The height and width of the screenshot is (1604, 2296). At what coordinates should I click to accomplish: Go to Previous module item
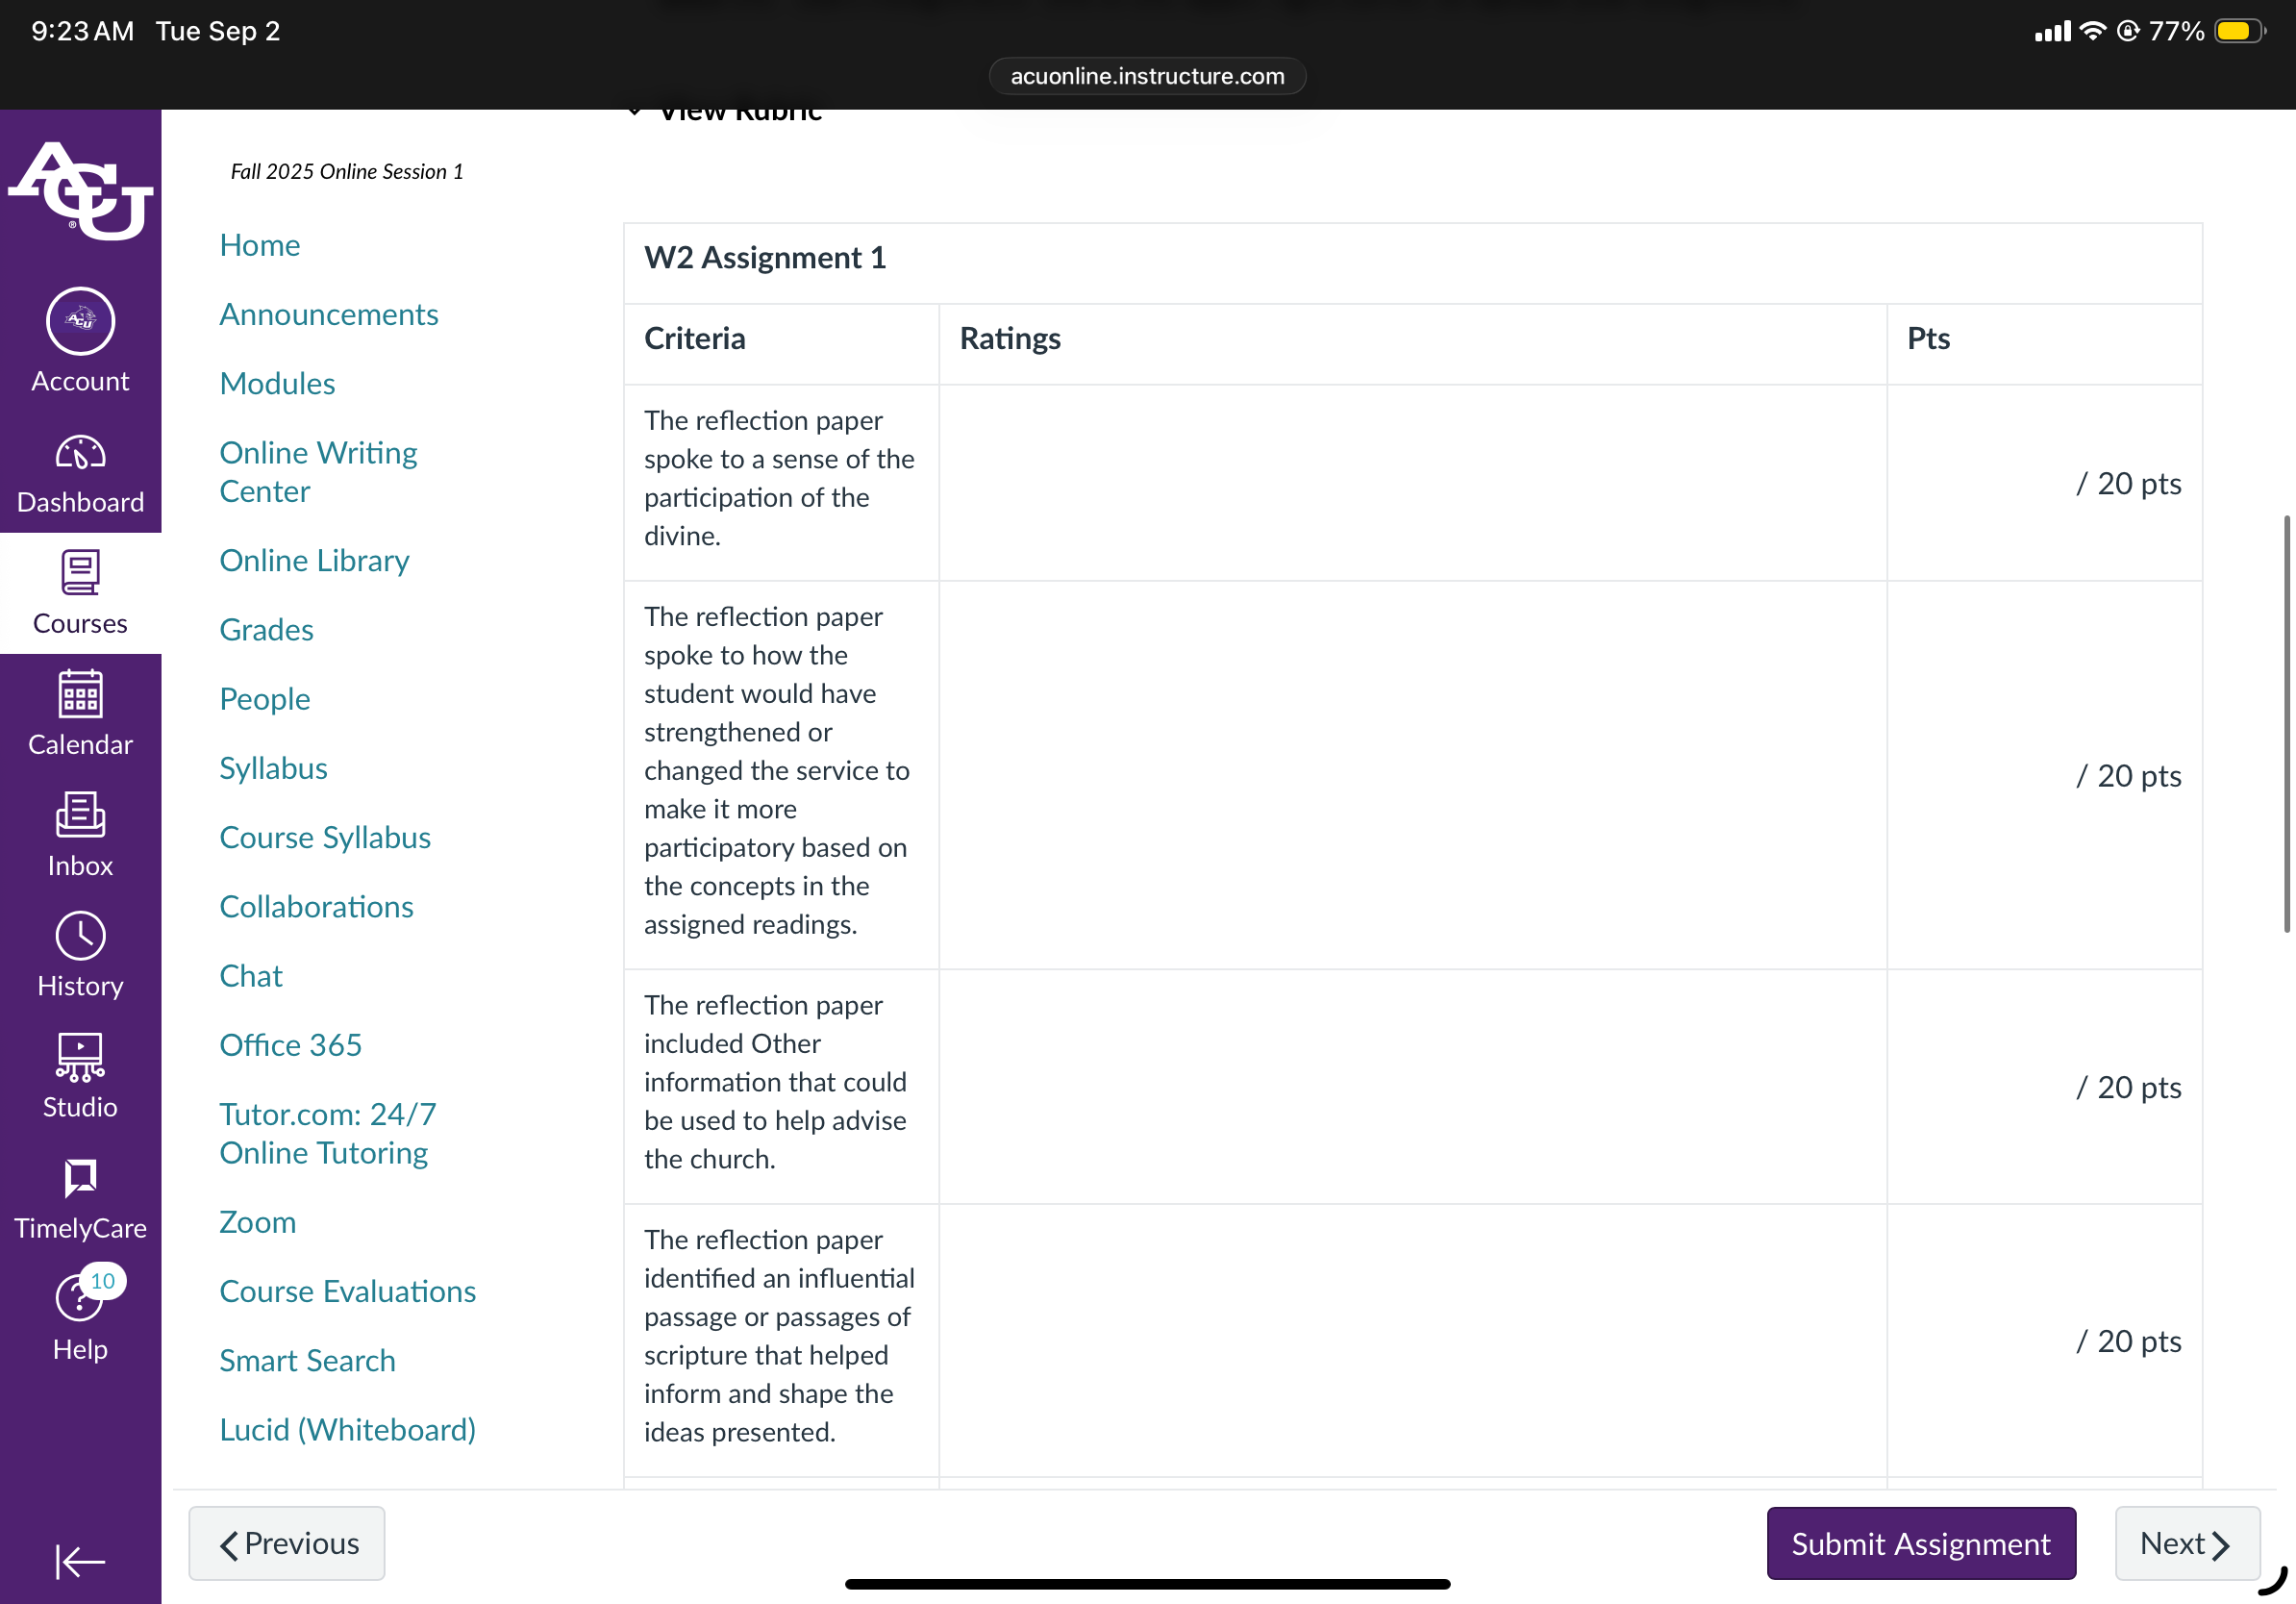(x=287, y=1543)
